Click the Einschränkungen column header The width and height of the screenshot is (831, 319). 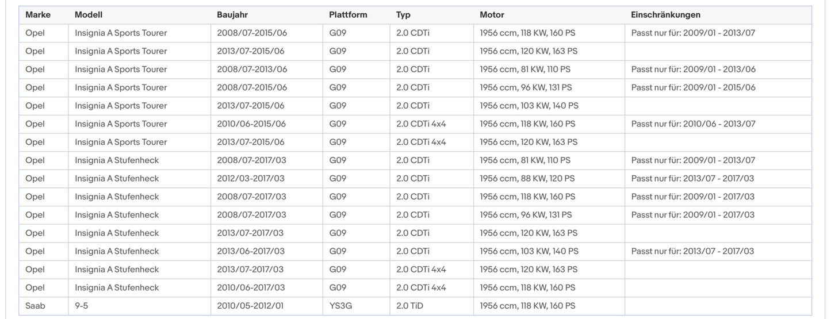click(665, 15)
